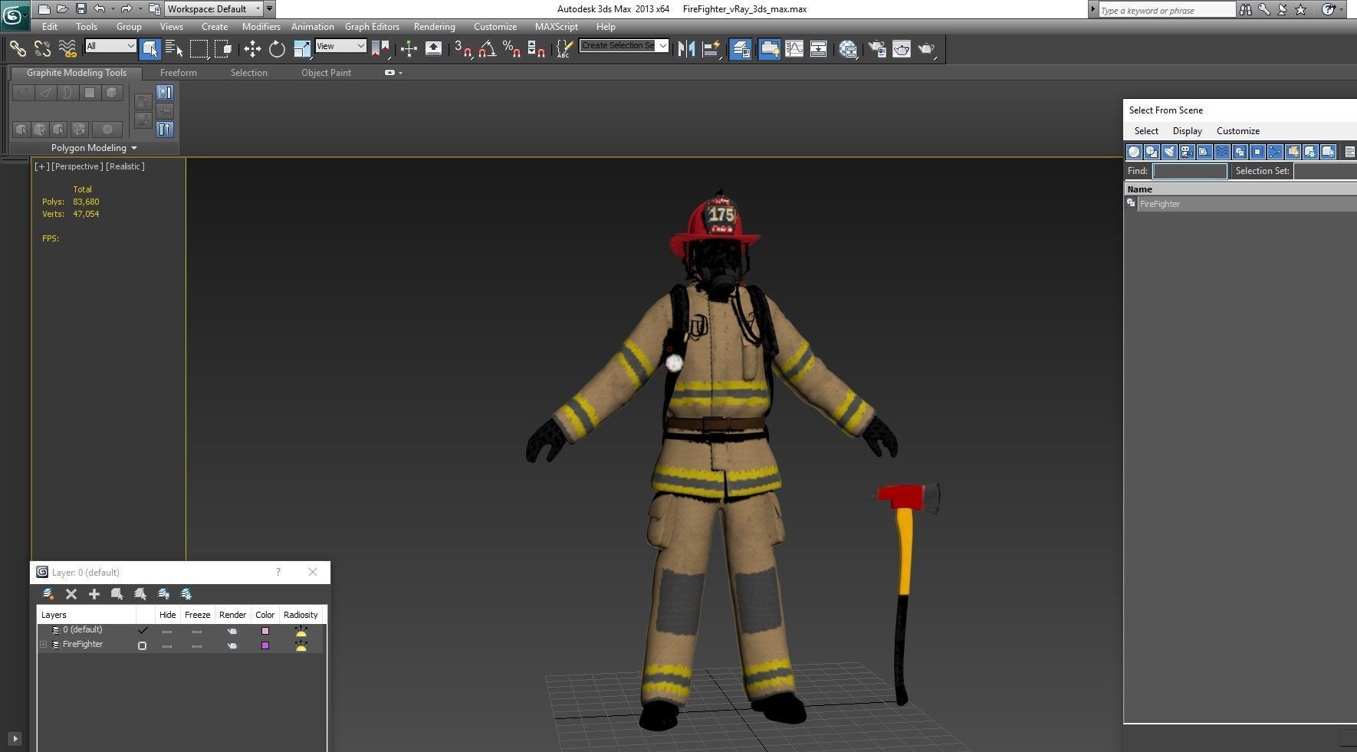Toggle 3D Snaps
This screenshot has width=1357, height=752.
point(462,48)
